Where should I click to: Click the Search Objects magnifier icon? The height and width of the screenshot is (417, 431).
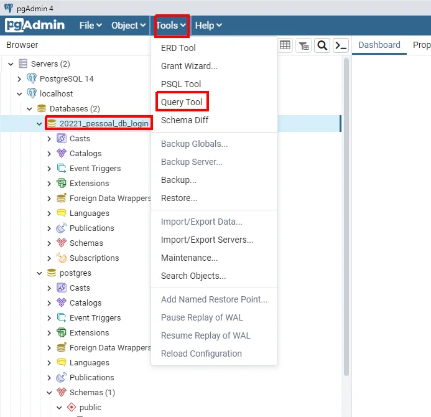pyautogui.click(x=322, y=45)
